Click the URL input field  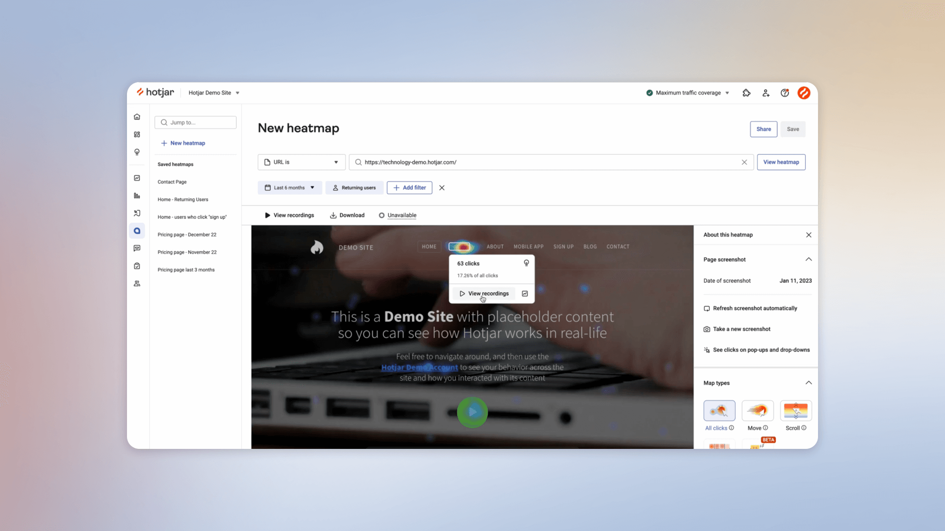(551, 162)
